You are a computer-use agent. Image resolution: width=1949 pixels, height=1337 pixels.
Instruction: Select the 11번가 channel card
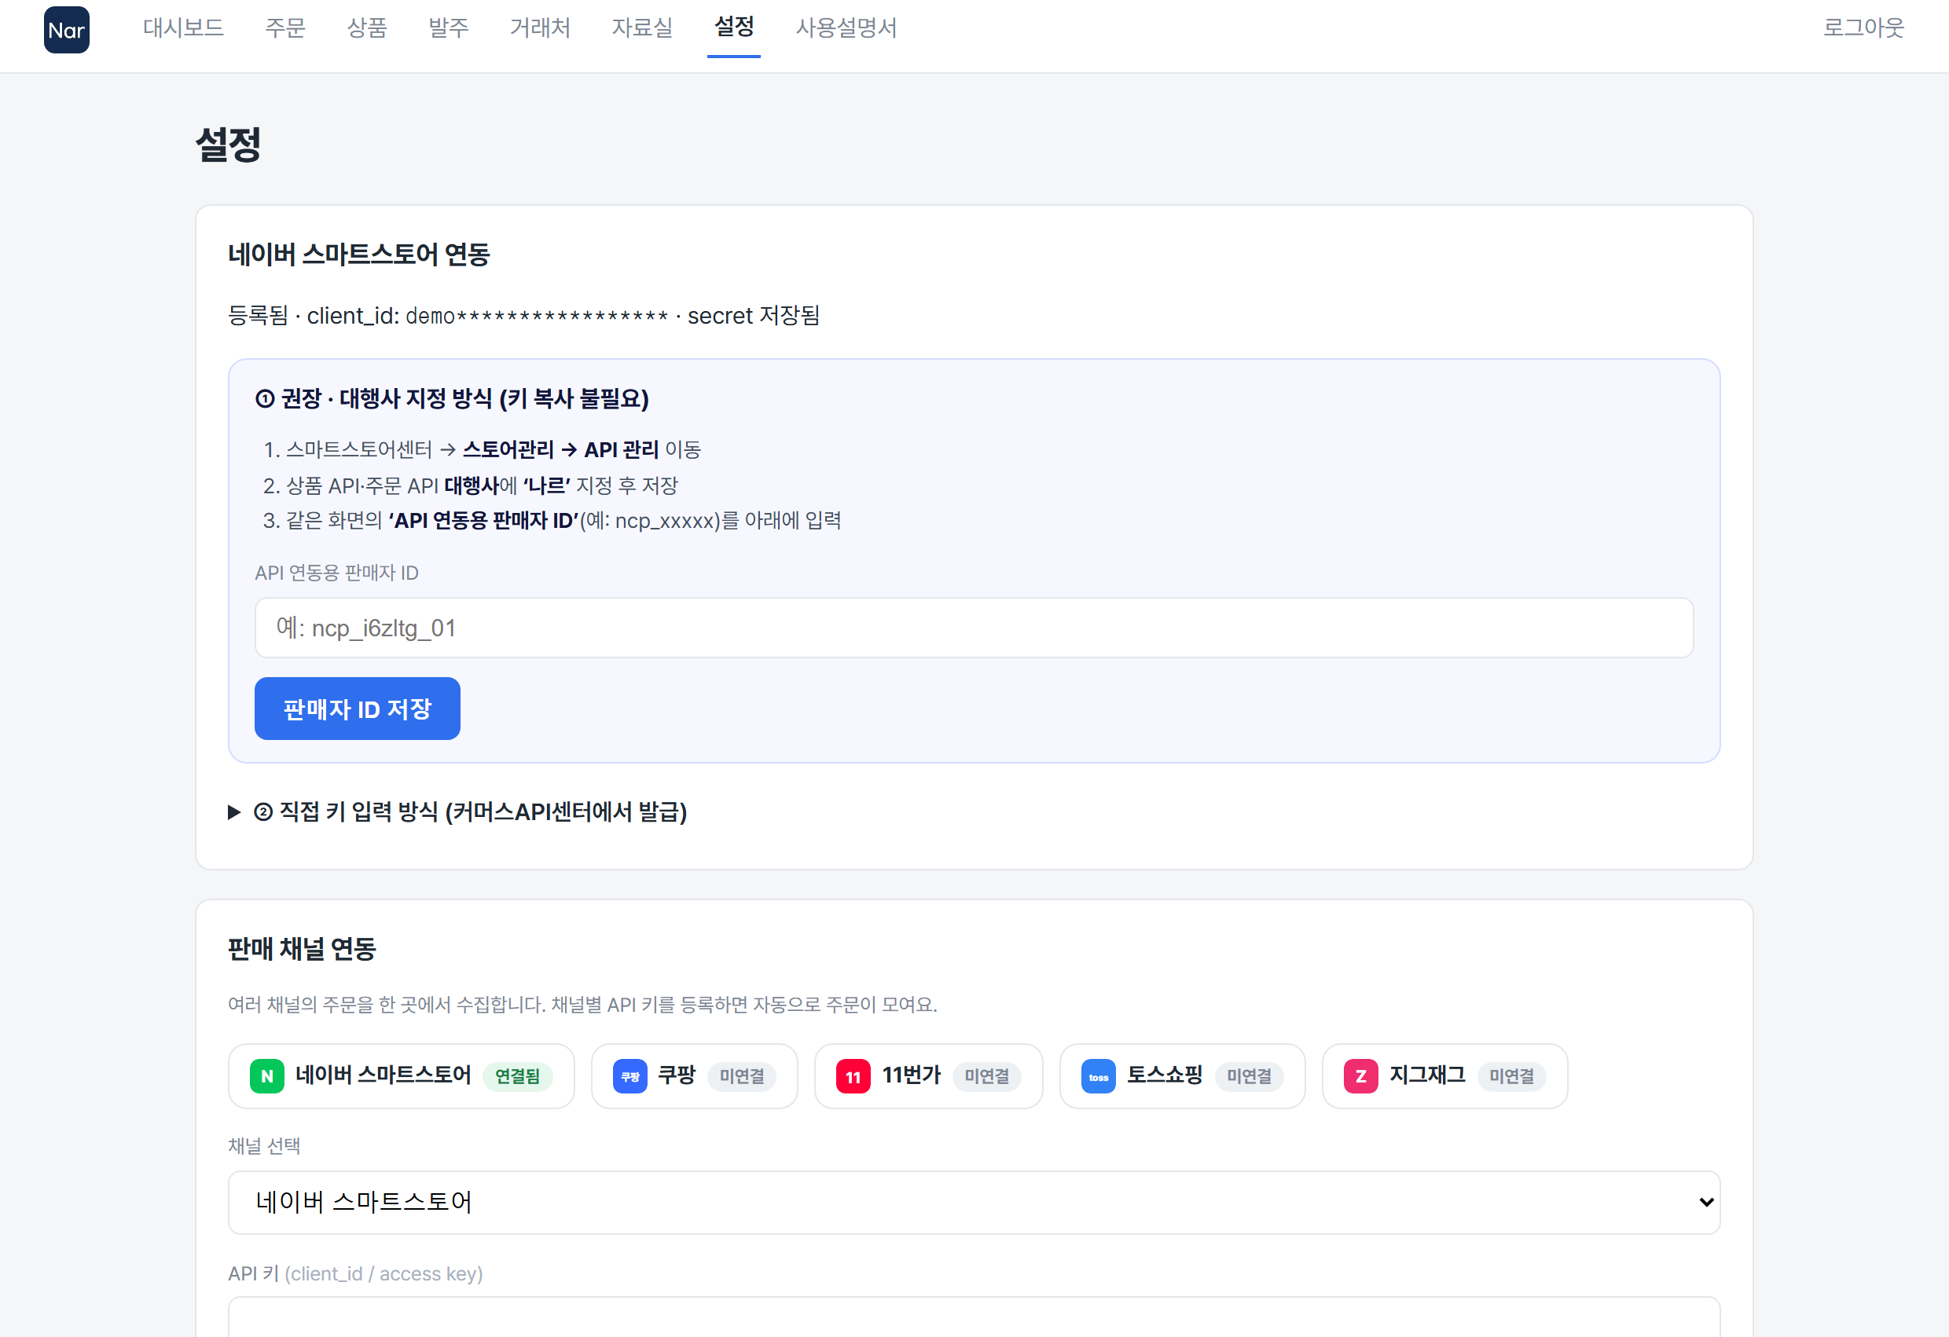tap(928, 1076)
